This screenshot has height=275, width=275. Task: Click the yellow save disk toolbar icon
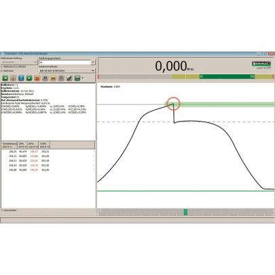point(53,78)
